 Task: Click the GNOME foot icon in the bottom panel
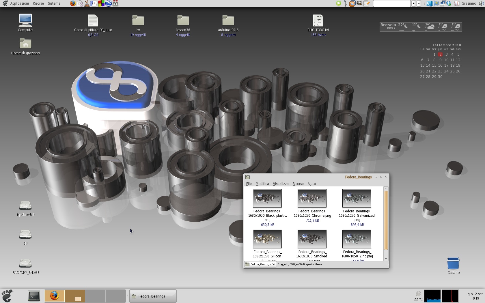[x=8, y=296]
